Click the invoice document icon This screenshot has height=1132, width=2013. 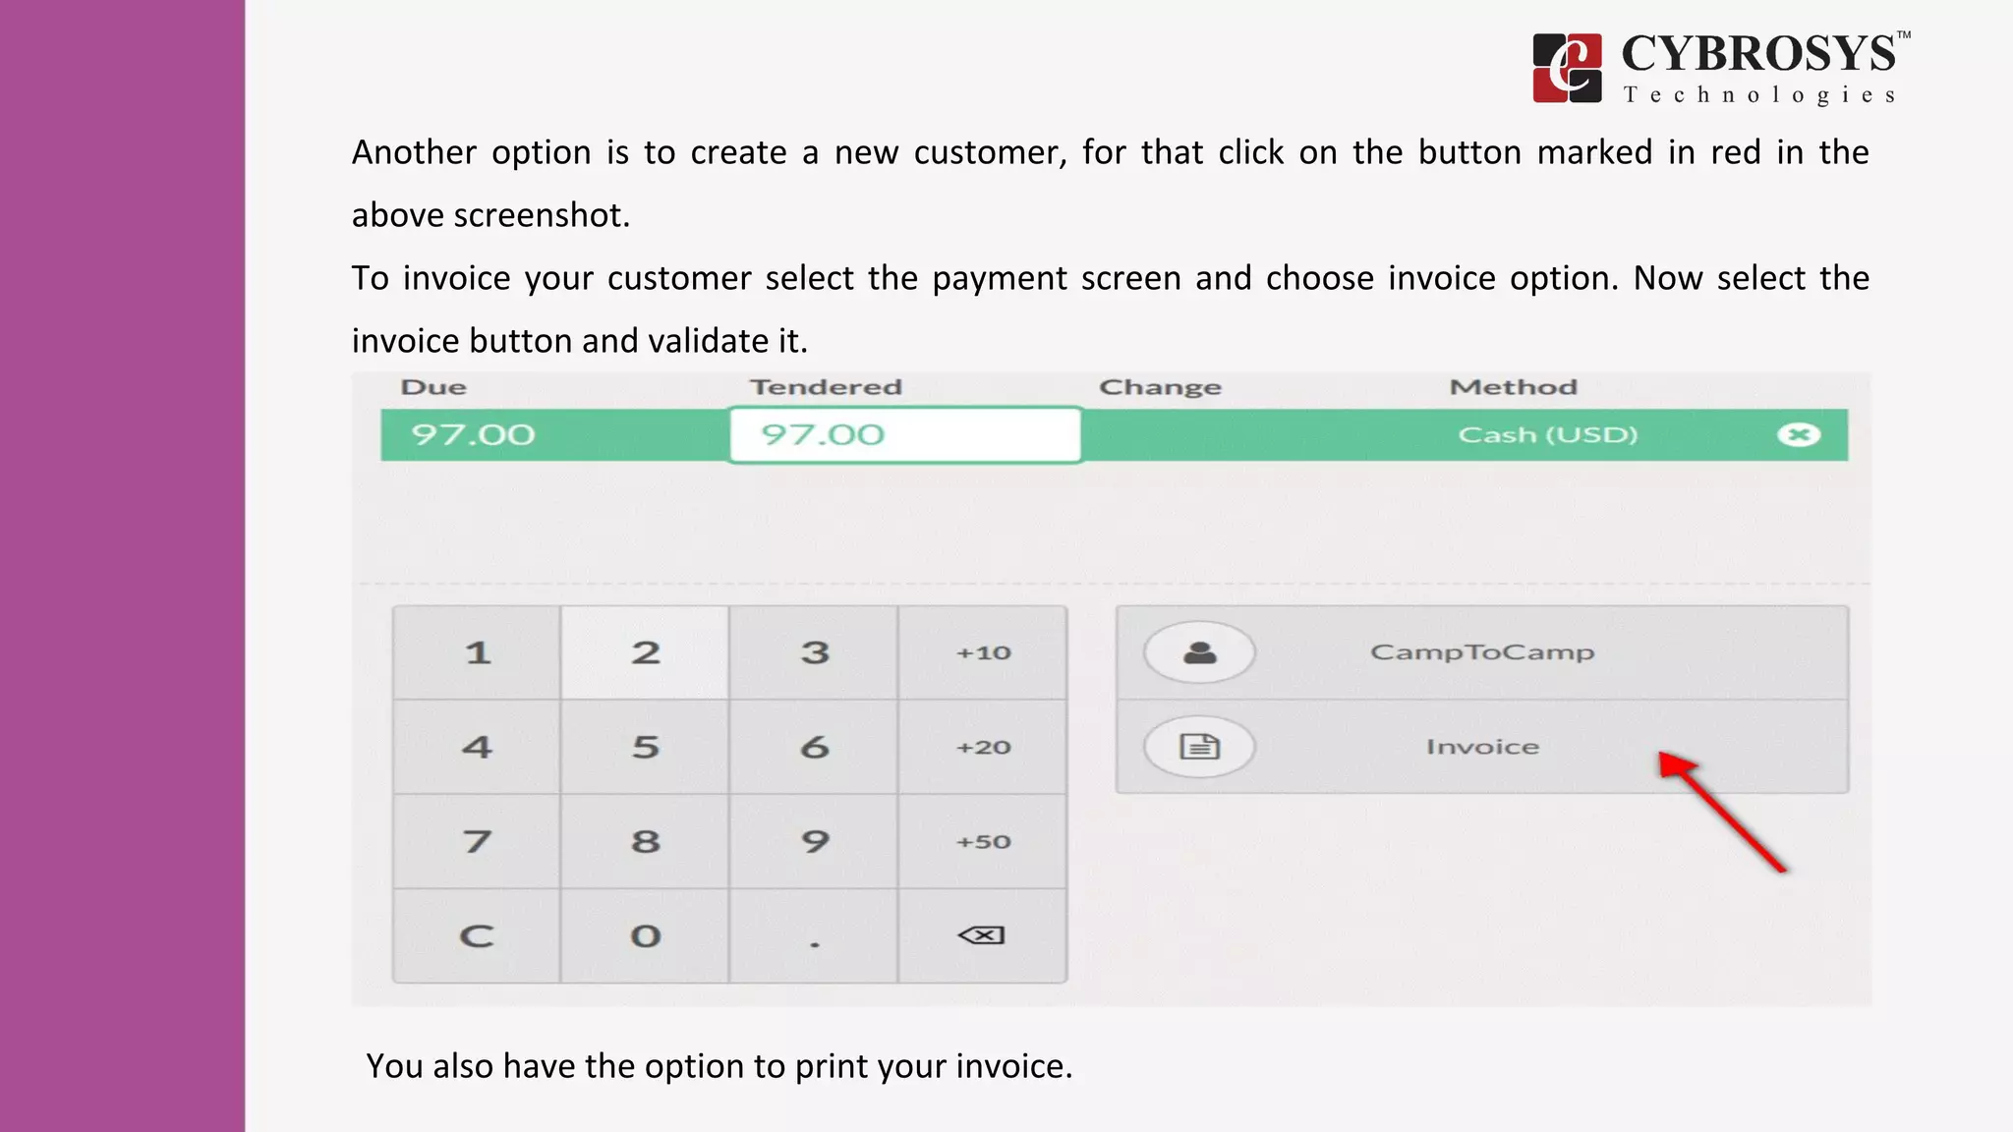(1199, 747)
